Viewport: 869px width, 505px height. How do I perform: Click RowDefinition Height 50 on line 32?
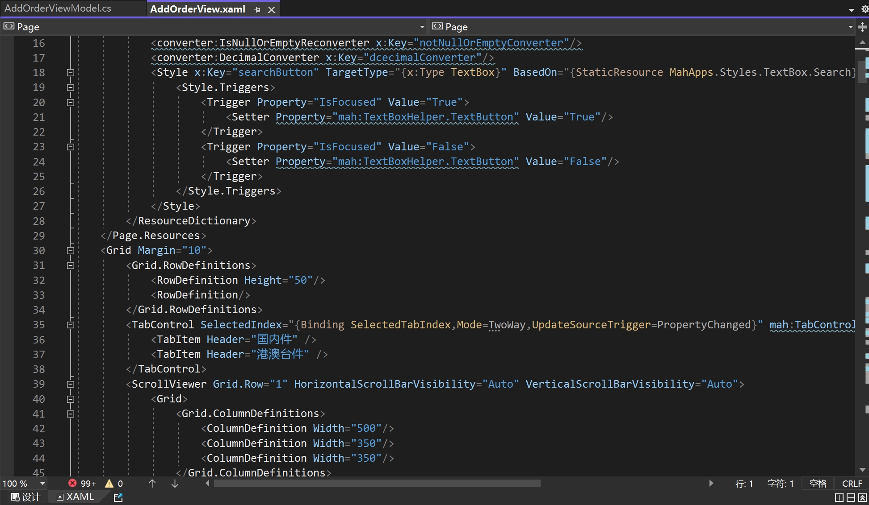click(x=238, y=280)
